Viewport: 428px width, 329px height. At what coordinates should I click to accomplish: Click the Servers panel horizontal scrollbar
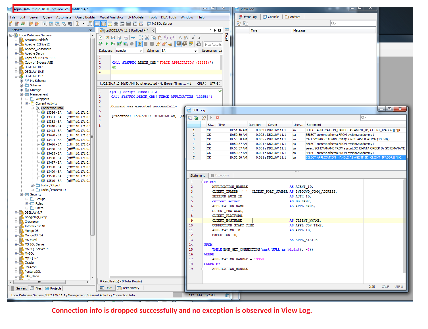point(39,282)
